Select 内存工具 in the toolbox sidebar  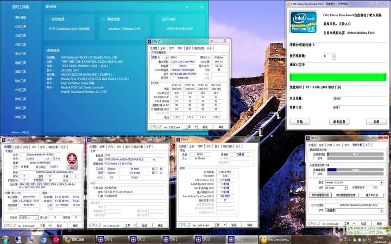click(21, 45)
